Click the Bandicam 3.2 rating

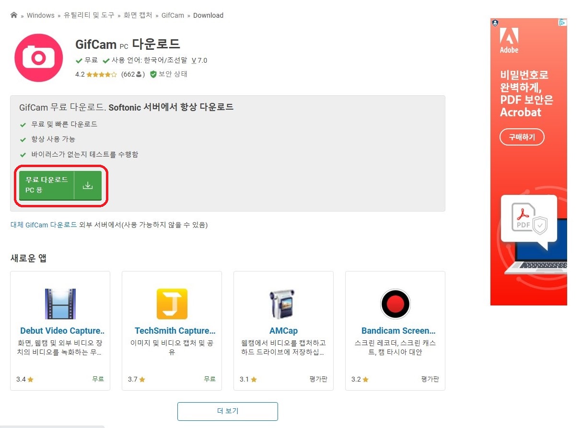tap(360, 379)
